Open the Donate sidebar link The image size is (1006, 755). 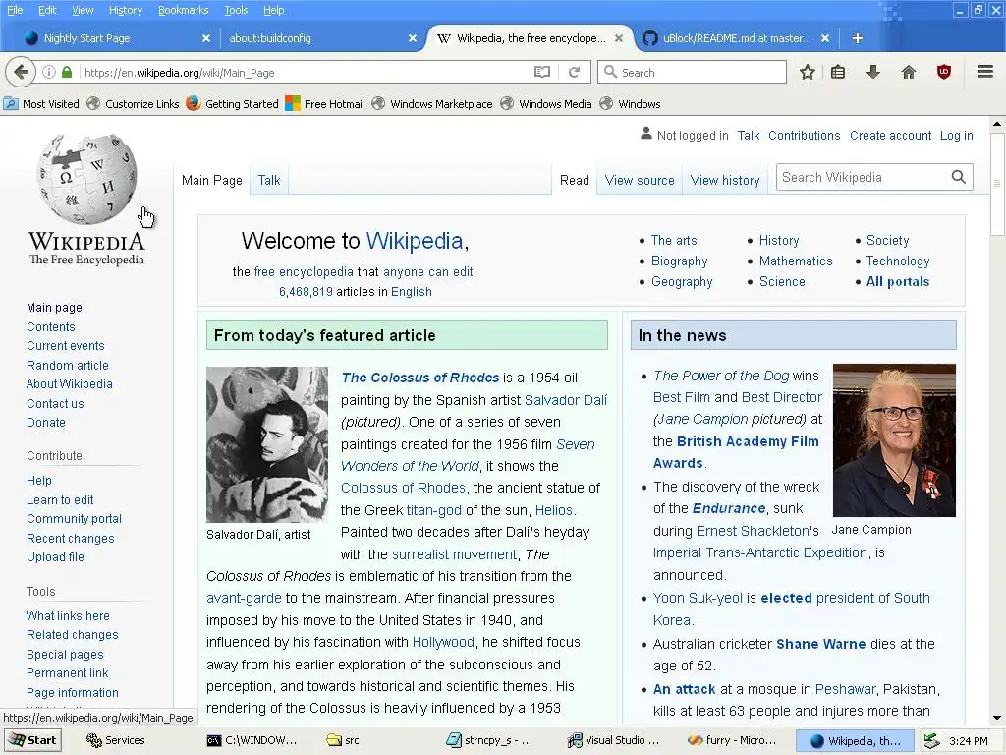(46, 423)
